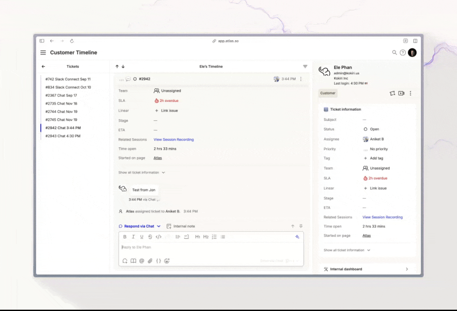The width and height of the screenshot is (457, 311).
Task: Switch to the Internal note tab
Action: coord(181,226)
